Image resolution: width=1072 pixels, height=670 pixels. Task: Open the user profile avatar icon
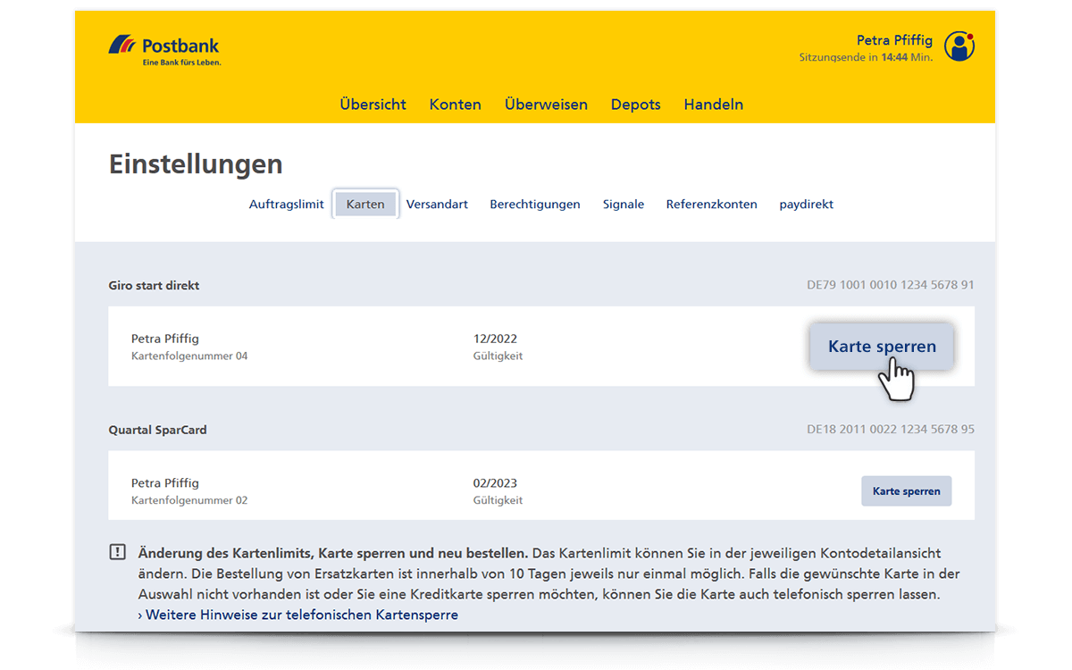tap(959, 46)
